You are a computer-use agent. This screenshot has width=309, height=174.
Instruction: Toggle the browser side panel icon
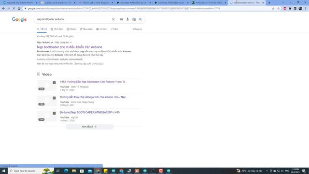[295, 9]
